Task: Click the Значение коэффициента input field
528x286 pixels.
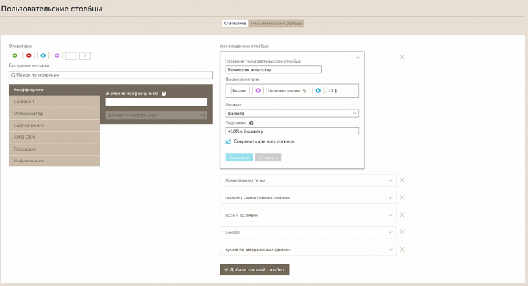Action: point(156,102)
